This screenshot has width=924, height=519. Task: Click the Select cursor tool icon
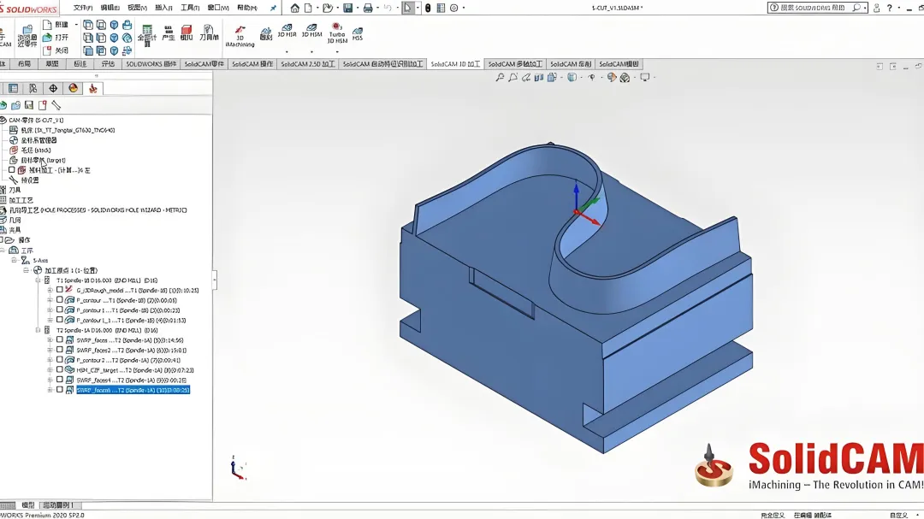(x=408, y=9)
